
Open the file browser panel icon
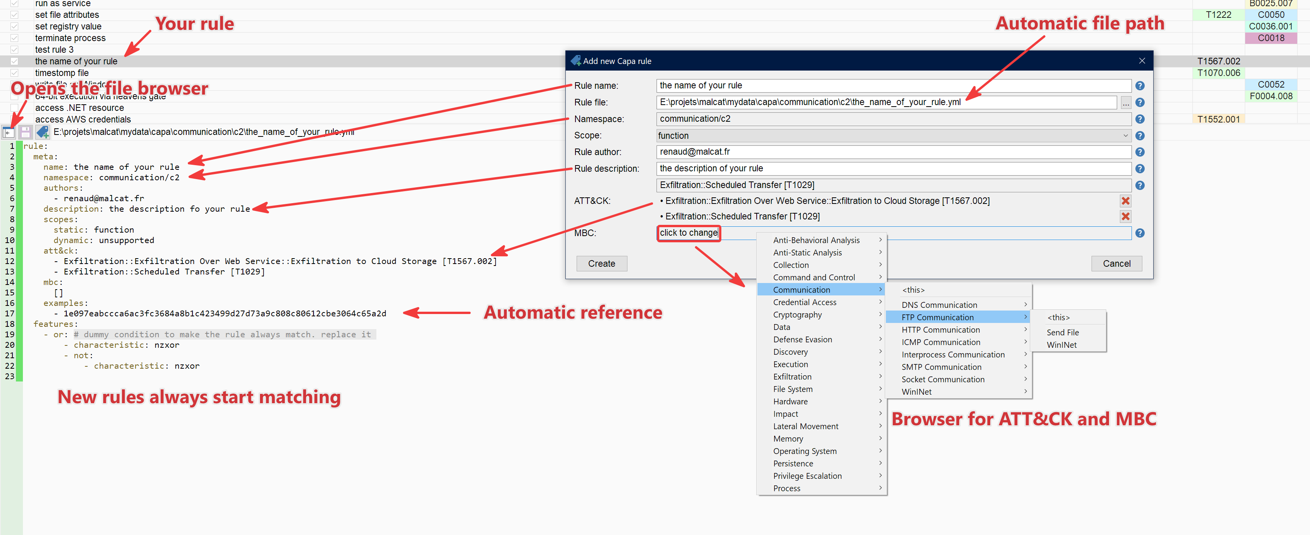(9, 133)
